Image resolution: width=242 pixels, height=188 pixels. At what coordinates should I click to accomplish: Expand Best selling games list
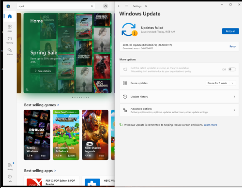pos(58,105)
